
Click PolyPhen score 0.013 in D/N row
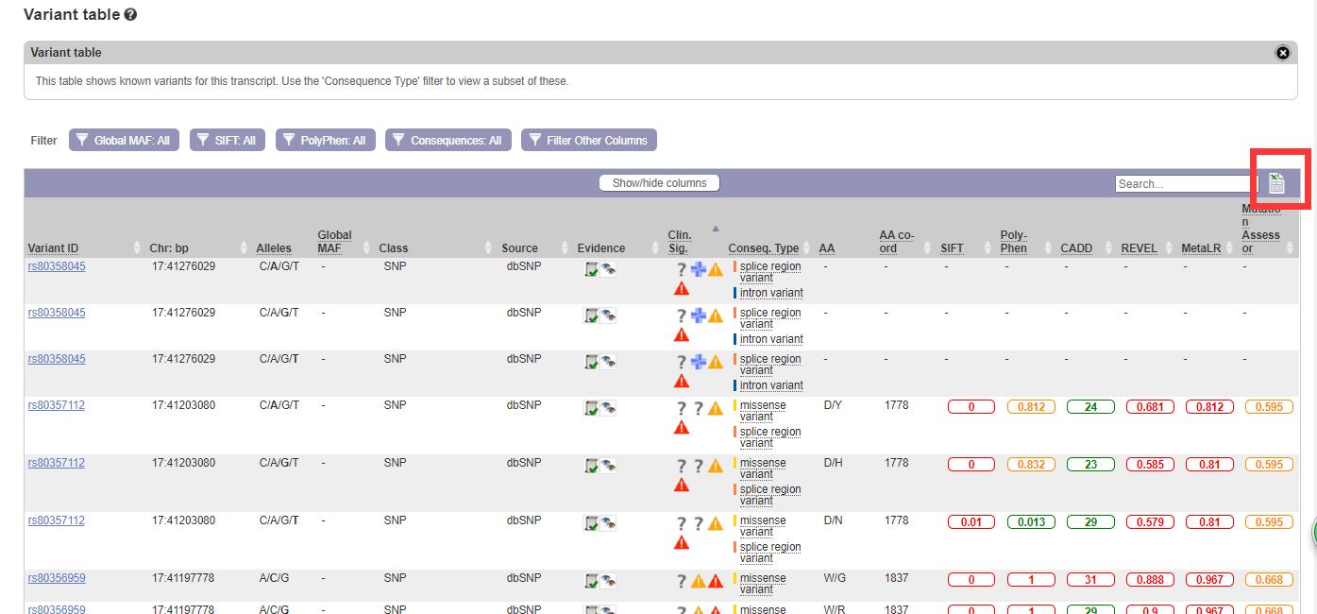click(1031, 522)
